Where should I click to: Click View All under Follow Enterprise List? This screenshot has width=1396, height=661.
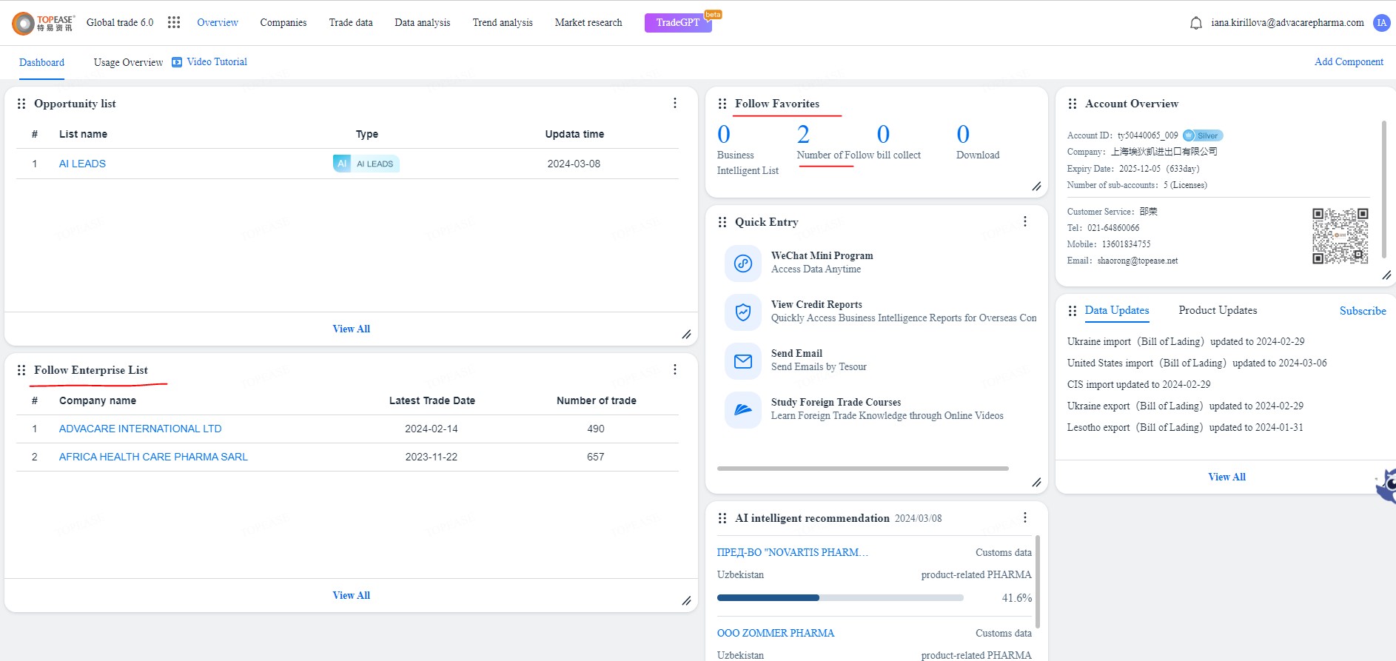(x=352, y=596)
